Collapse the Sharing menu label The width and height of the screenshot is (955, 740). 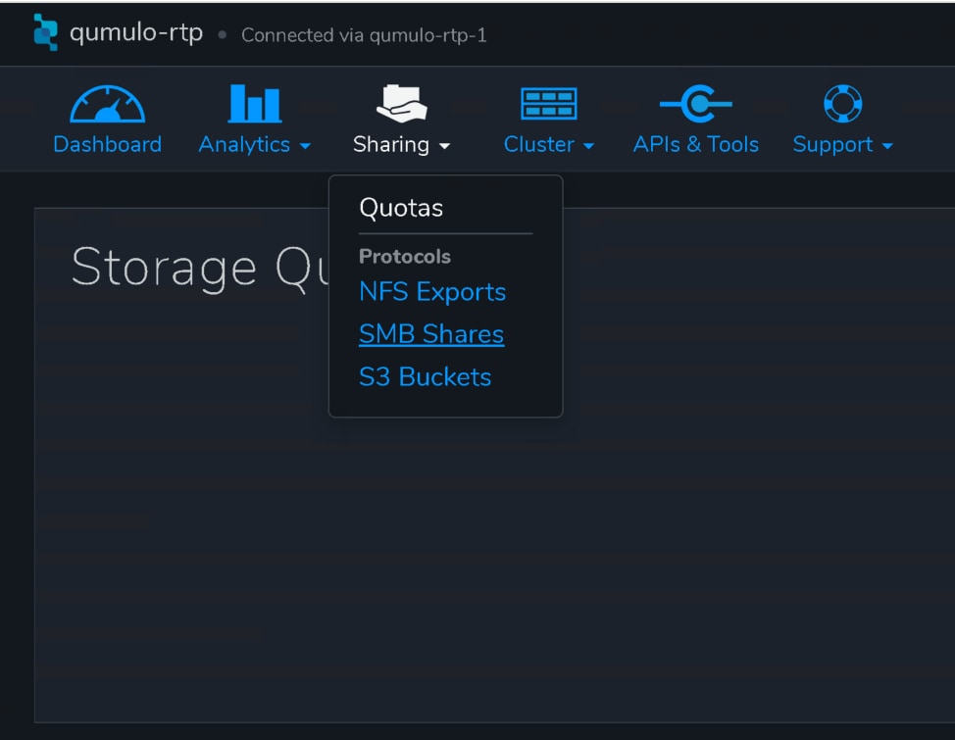391,144
